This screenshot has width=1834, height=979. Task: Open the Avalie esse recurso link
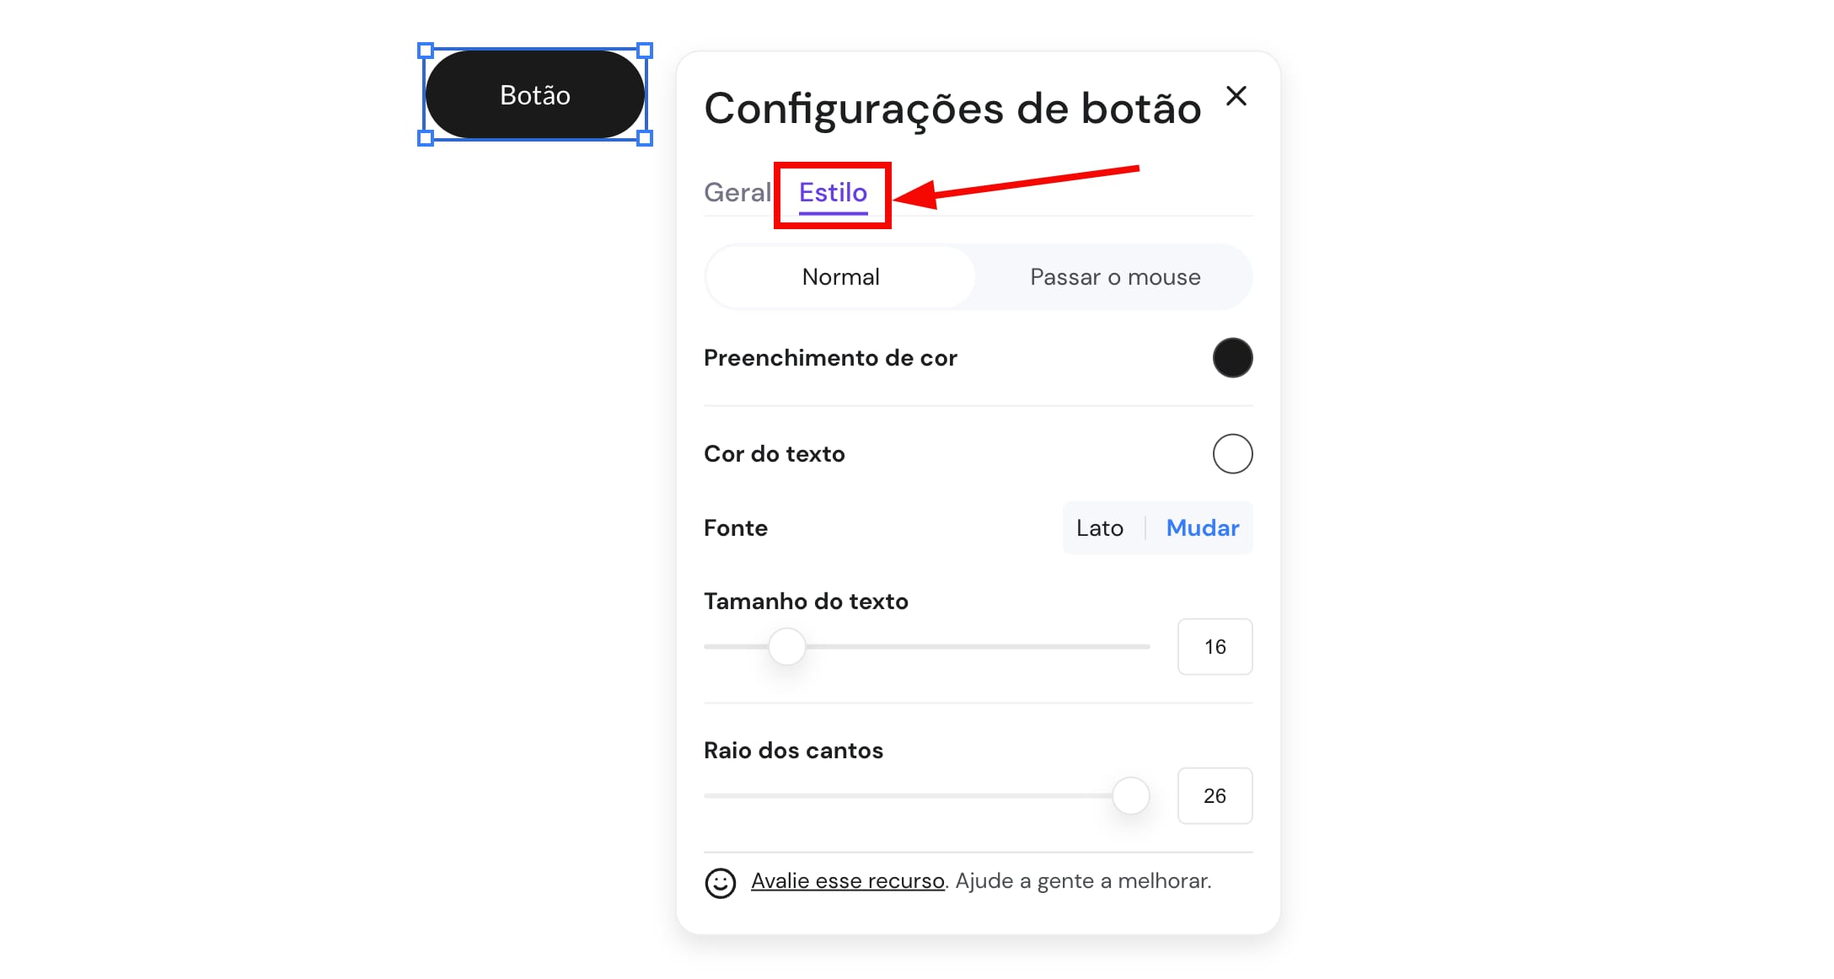coord(847,881)
